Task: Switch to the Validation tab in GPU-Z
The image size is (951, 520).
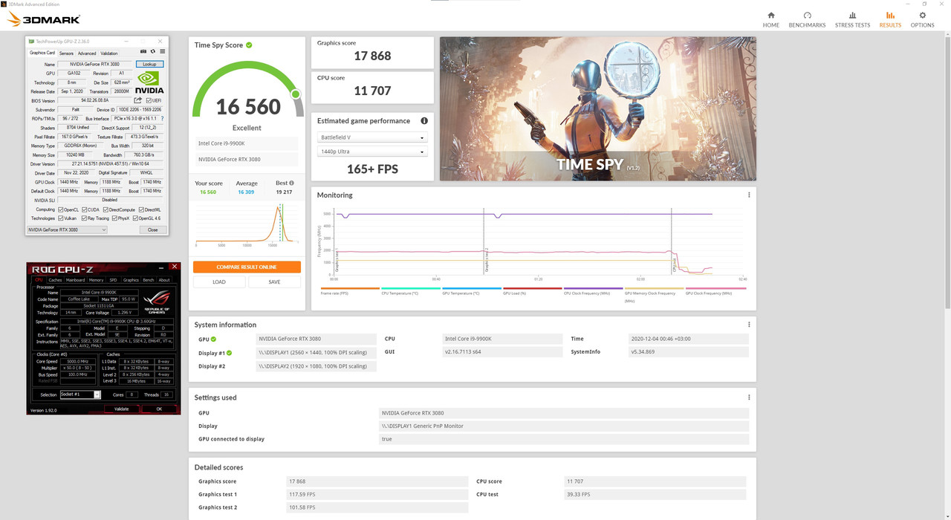Action: [109, 53]
